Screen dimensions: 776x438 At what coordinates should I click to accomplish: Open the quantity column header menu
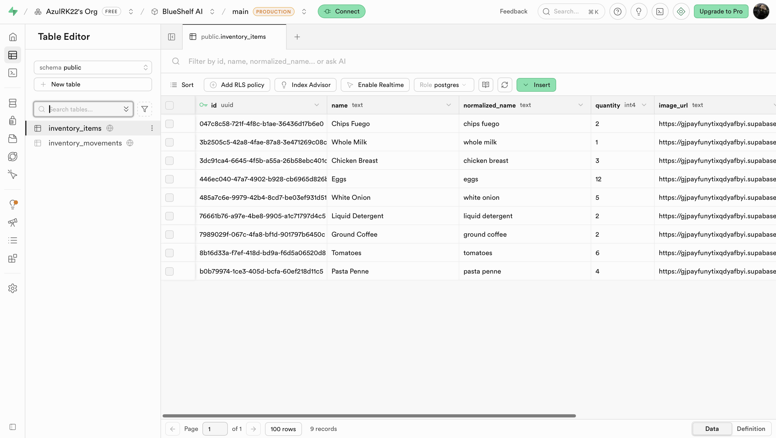click(644, 105)
